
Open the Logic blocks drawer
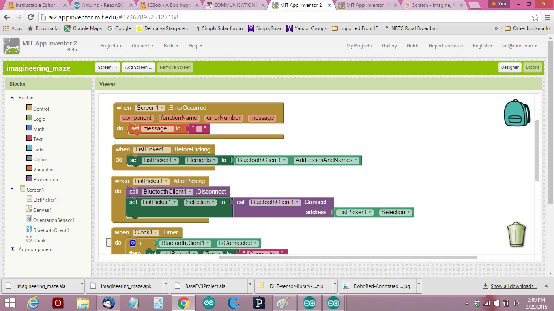coord(36,119)
